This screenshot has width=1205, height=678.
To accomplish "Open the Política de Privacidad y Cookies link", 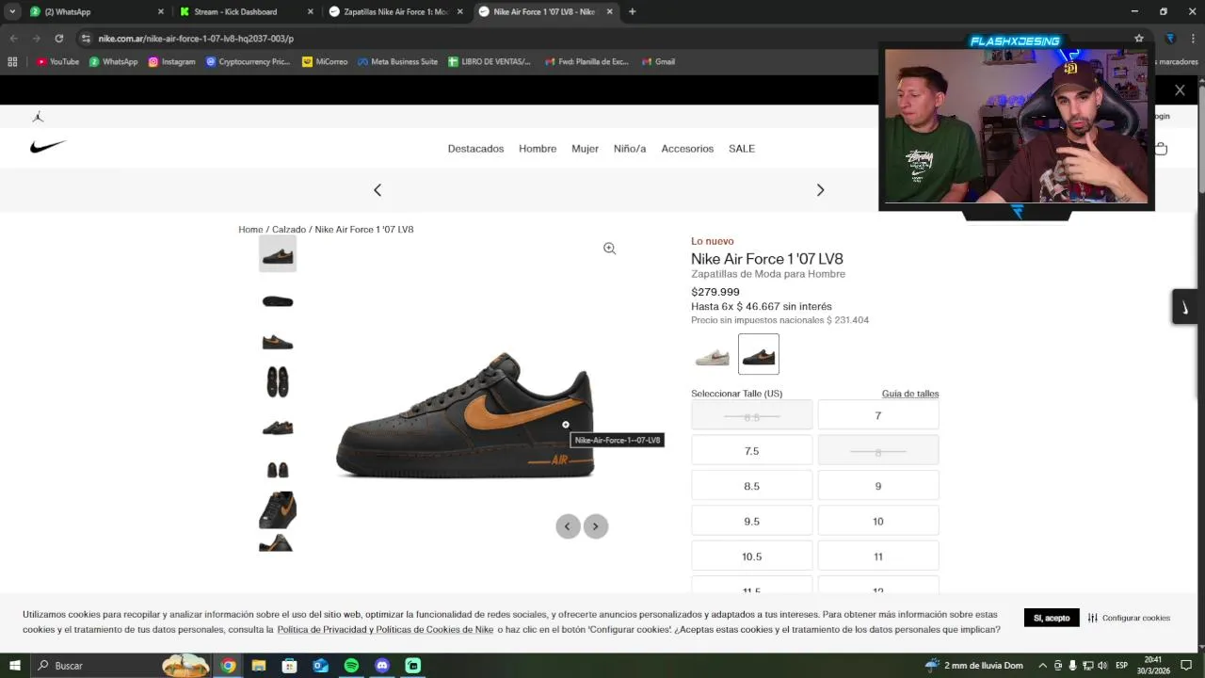I will coord(385,630).
